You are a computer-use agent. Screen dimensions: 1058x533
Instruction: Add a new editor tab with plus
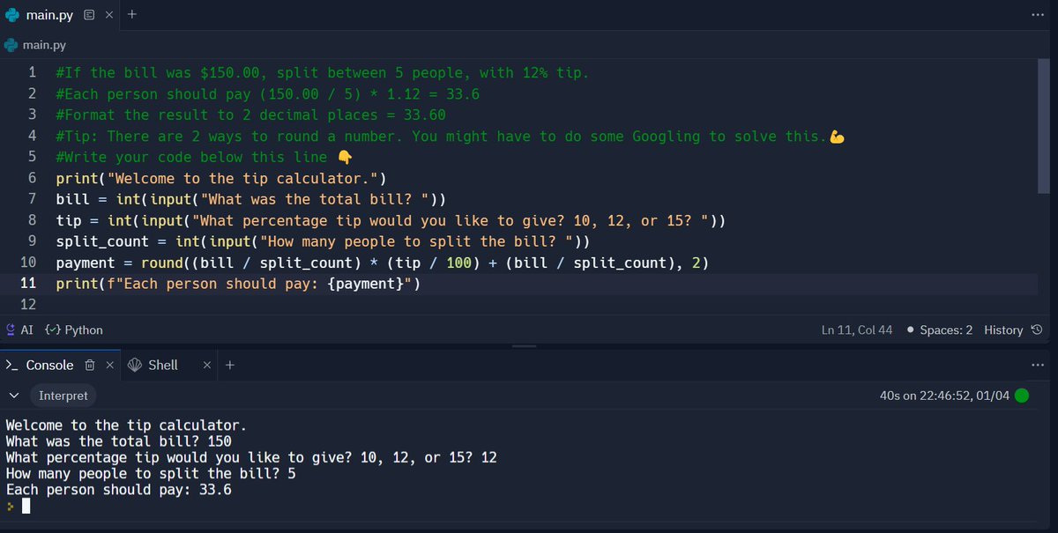coord(131,15)
